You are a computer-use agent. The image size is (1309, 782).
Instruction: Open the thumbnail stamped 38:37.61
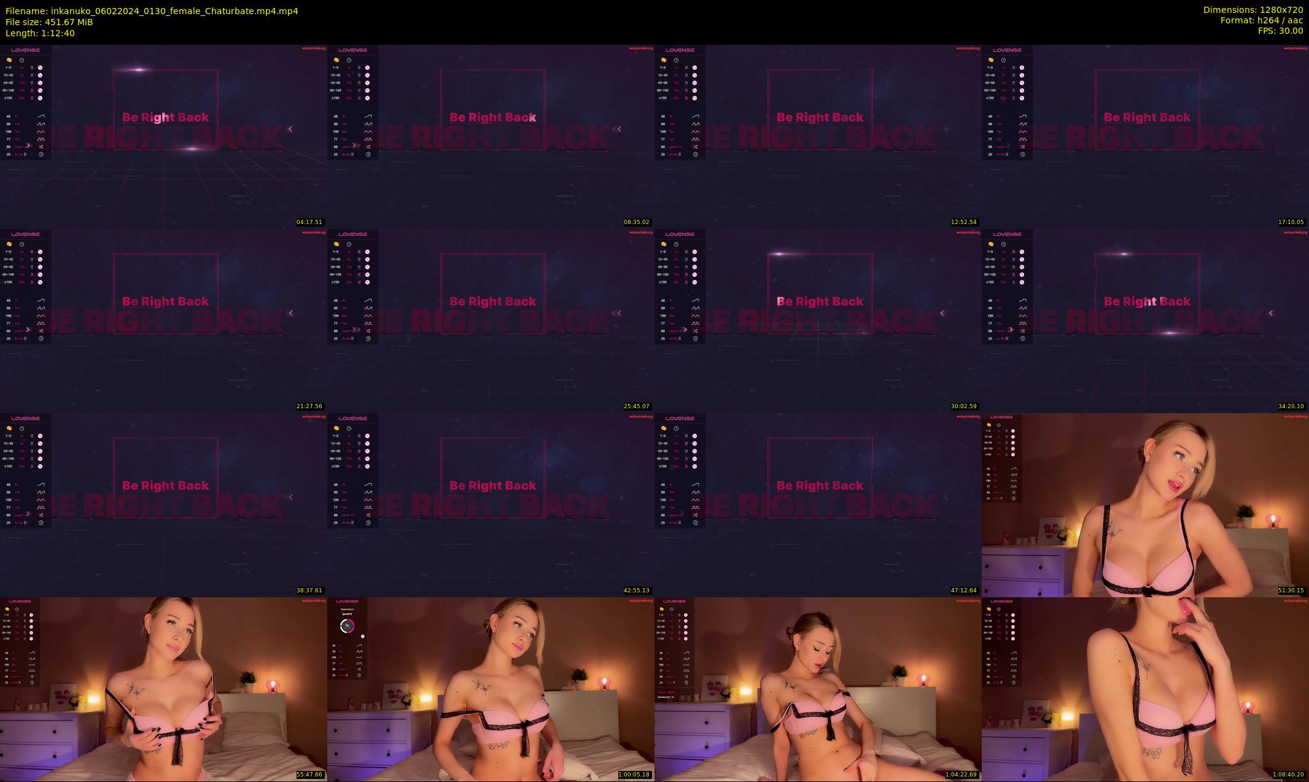(x=163, y=505)
